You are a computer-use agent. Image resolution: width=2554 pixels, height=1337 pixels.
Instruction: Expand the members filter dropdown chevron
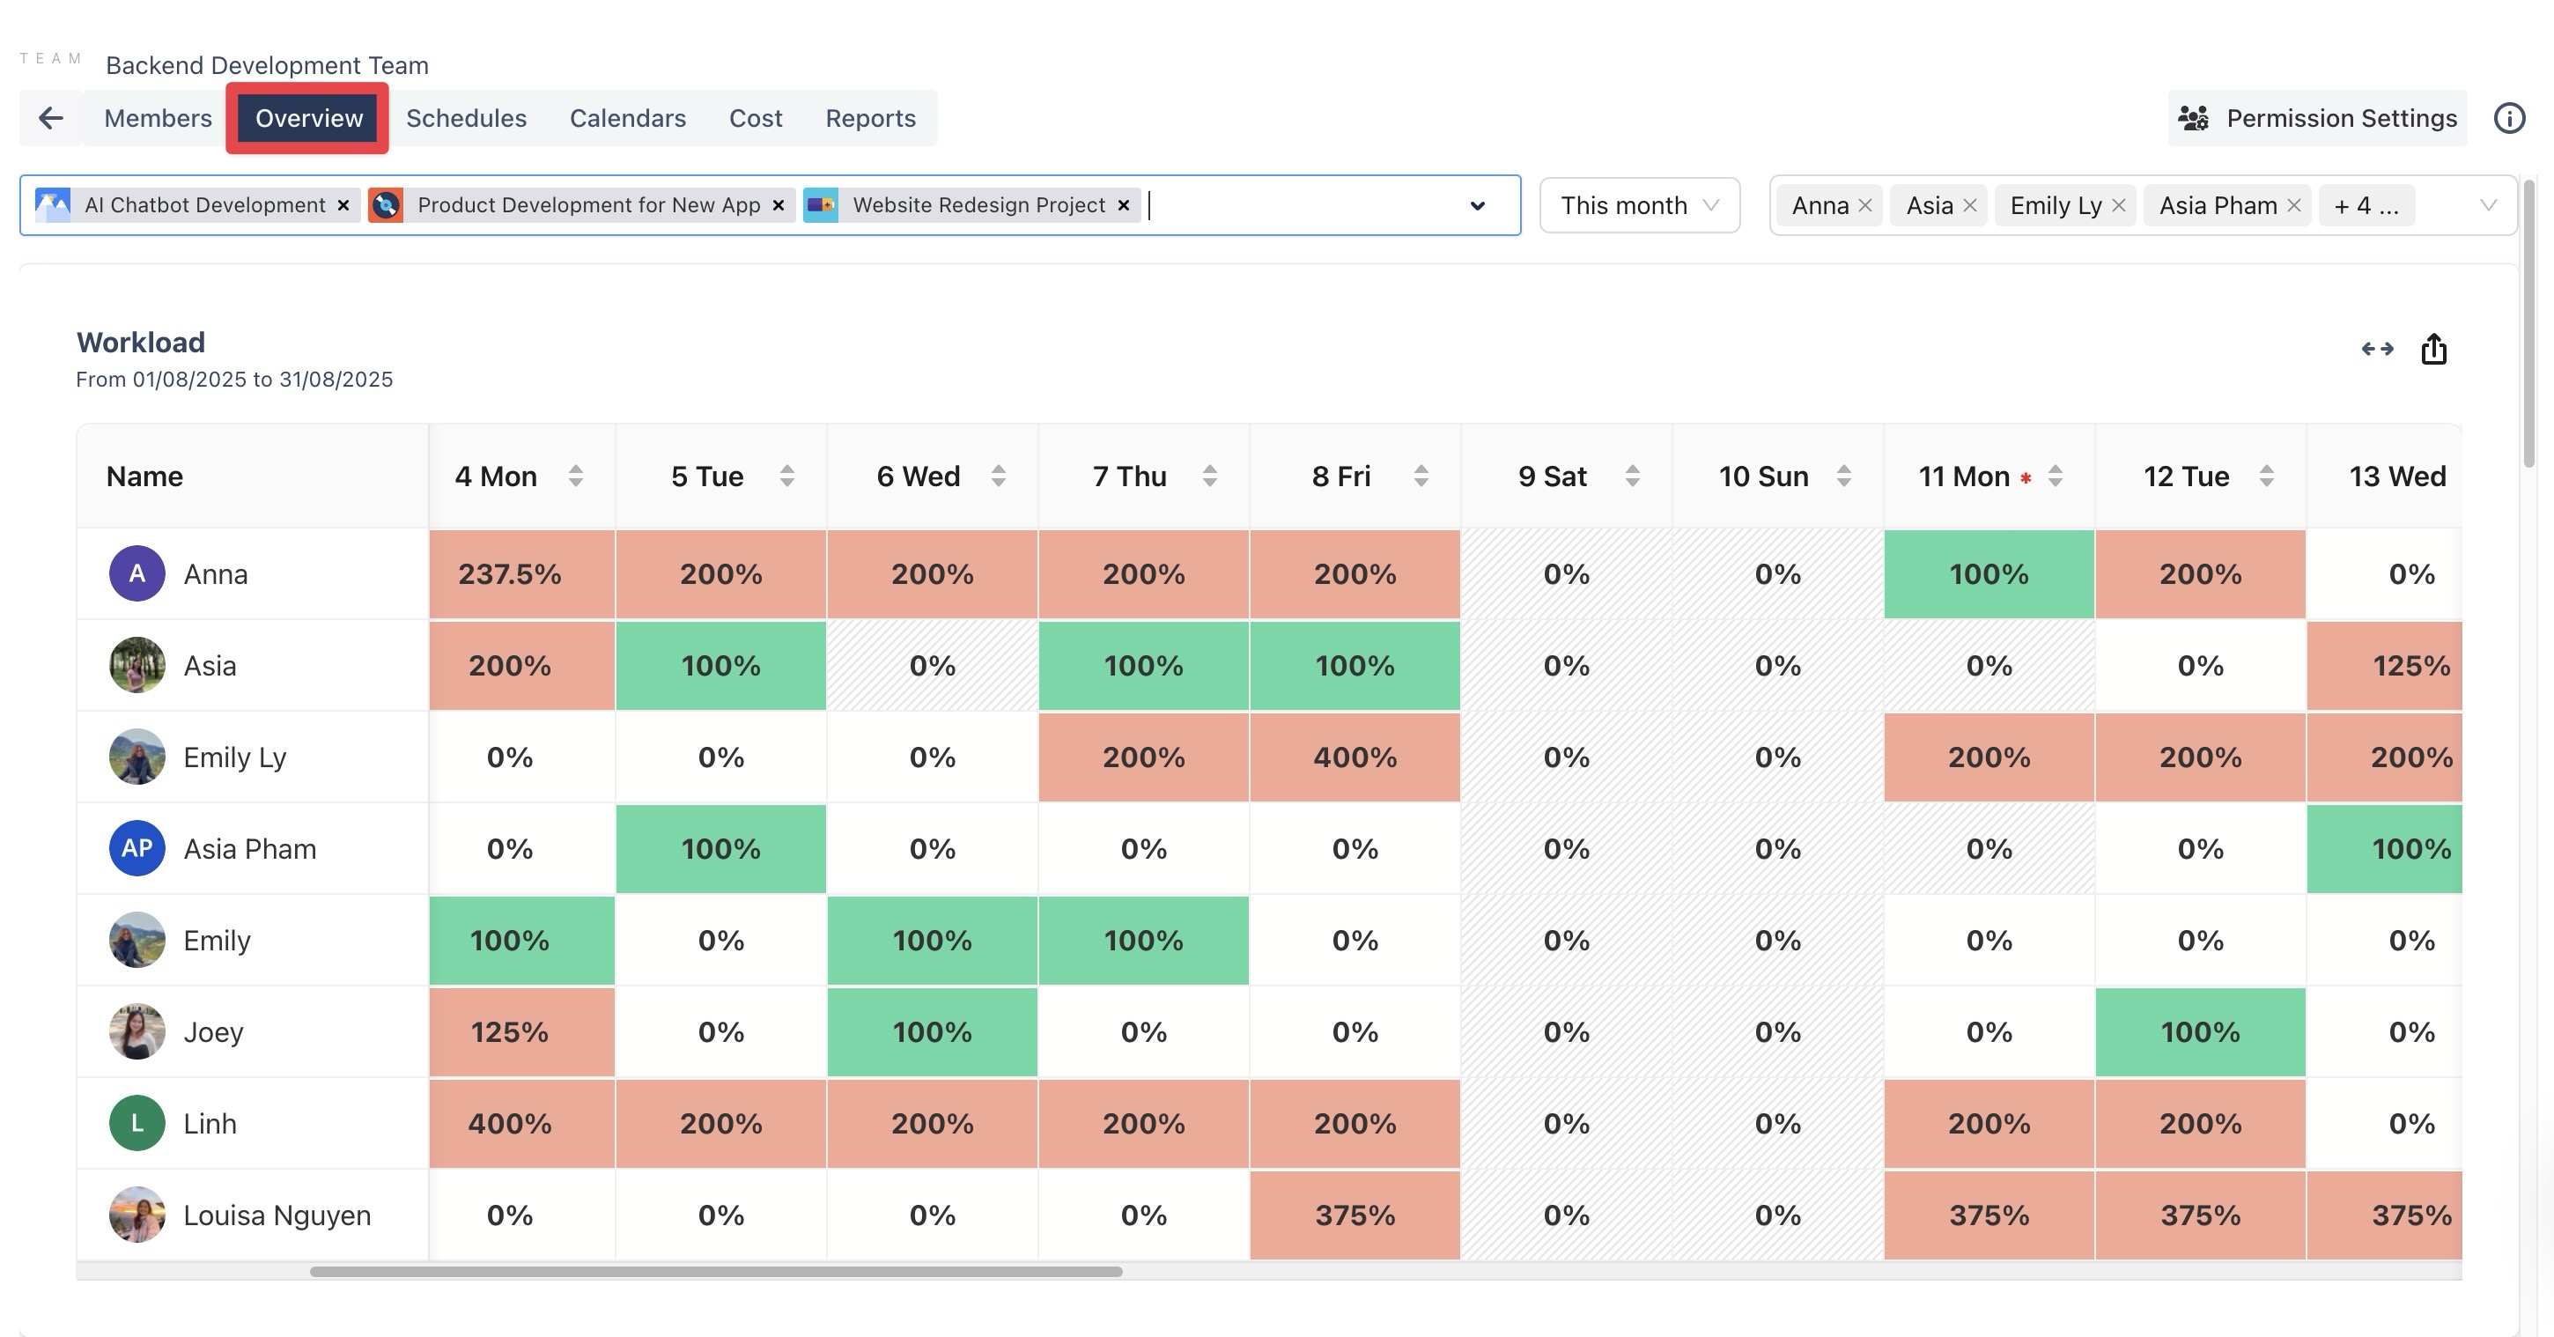2488,205
